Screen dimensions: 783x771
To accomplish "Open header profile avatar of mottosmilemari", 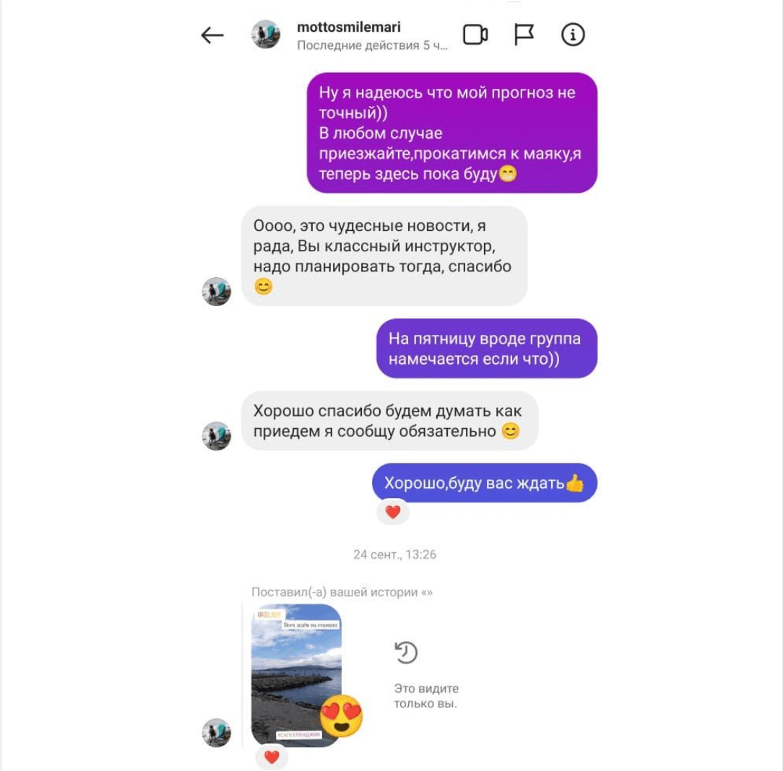I will tap(266, 35).
